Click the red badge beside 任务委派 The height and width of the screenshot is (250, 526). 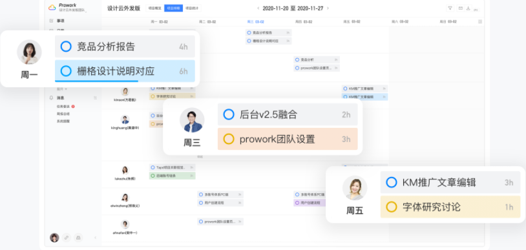click(73, 107)
